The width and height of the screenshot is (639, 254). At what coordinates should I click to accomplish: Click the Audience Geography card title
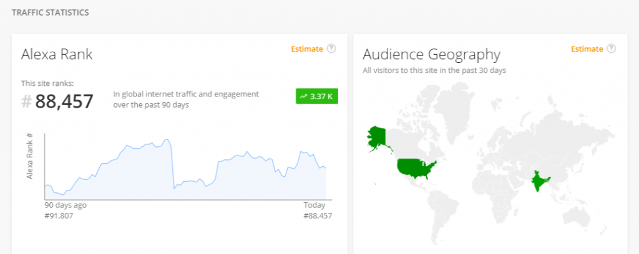pyautogui.click(x=431, y=54)
